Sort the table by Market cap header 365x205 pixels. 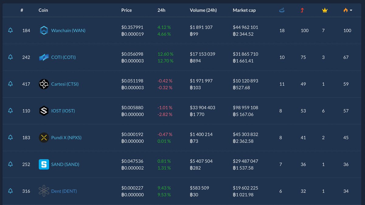(244, 10)
